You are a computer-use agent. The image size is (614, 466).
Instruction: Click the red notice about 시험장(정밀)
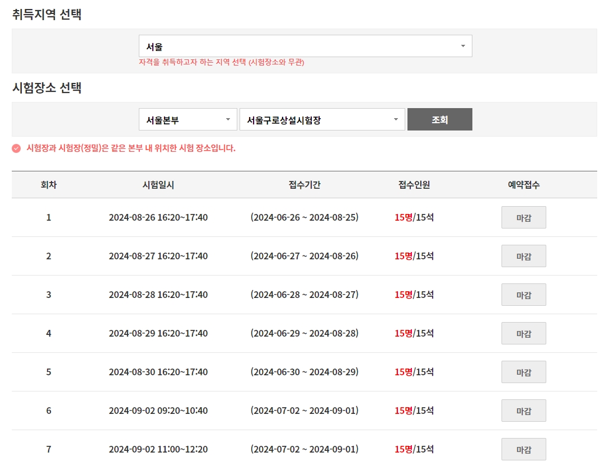(x=131, y=148)
